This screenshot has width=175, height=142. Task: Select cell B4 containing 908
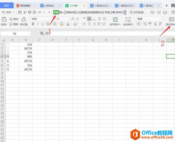pos(26,57)
